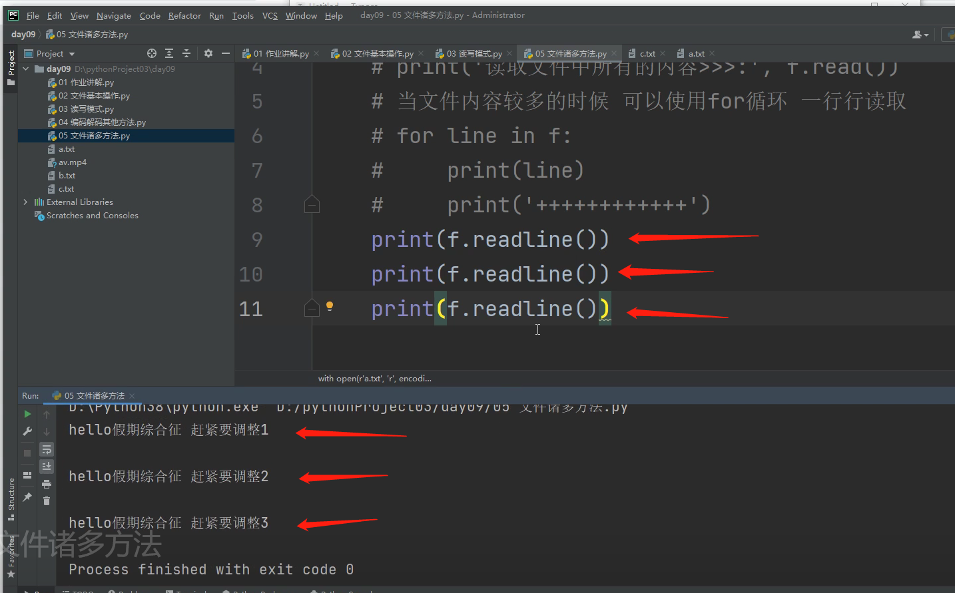Close the a.txt editor tab
The height and width of the screenshot is (593, 955).
tap(712, 54)
